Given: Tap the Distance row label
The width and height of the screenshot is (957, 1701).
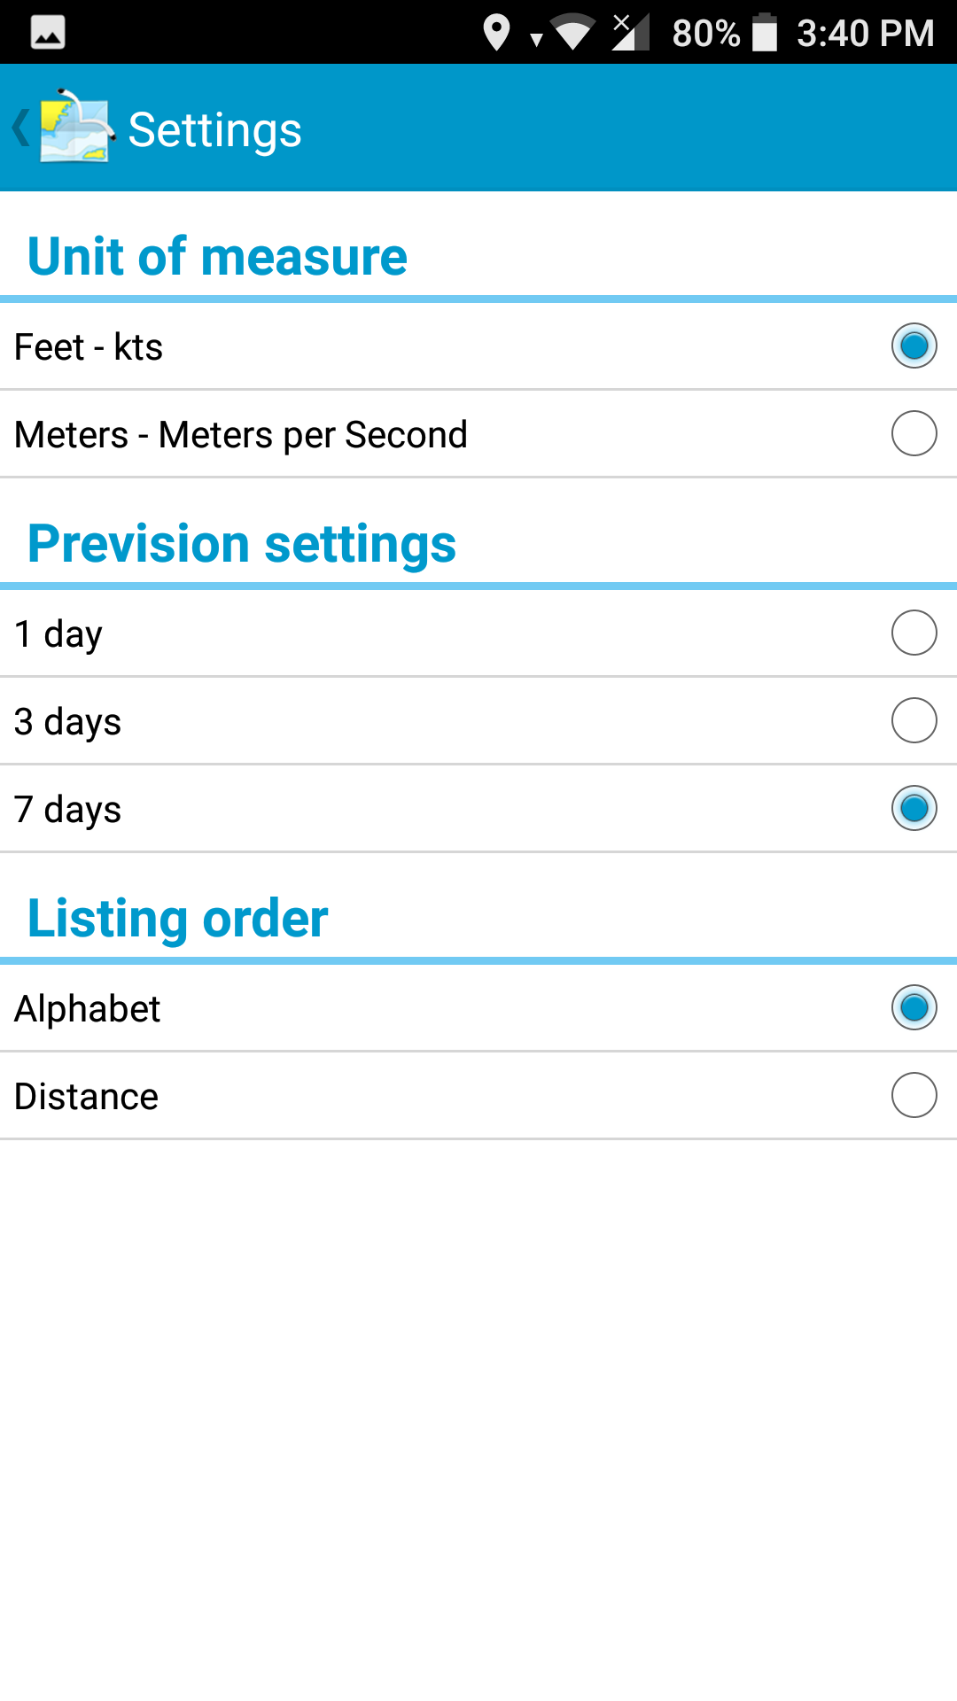Looking at the screenshot, I should [85, 1095].
